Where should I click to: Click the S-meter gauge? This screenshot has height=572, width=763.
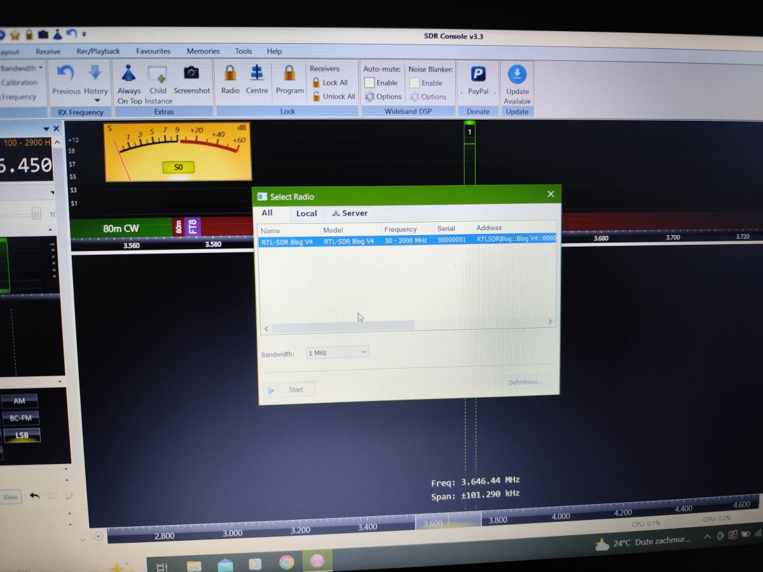coord(177,151)
